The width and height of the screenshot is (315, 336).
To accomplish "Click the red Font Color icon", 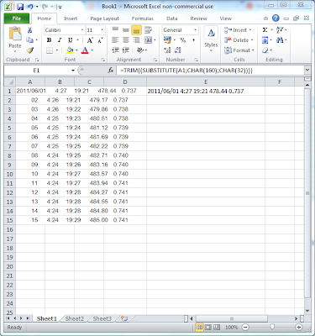I will [85, 50].
